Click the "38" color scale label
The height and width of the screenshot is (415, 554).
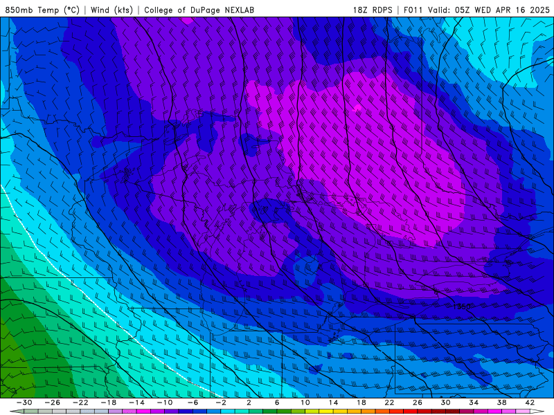pos(501,403)
